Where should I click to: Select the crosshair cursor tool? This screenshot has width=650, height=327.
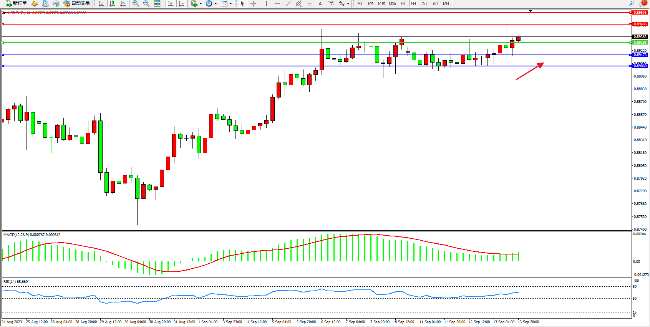coord(253,3)
